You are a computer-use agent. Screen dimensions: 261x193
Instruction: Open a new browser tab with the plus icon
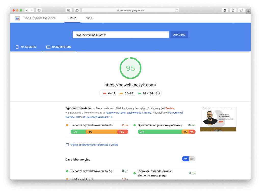[x=248, y=11]
